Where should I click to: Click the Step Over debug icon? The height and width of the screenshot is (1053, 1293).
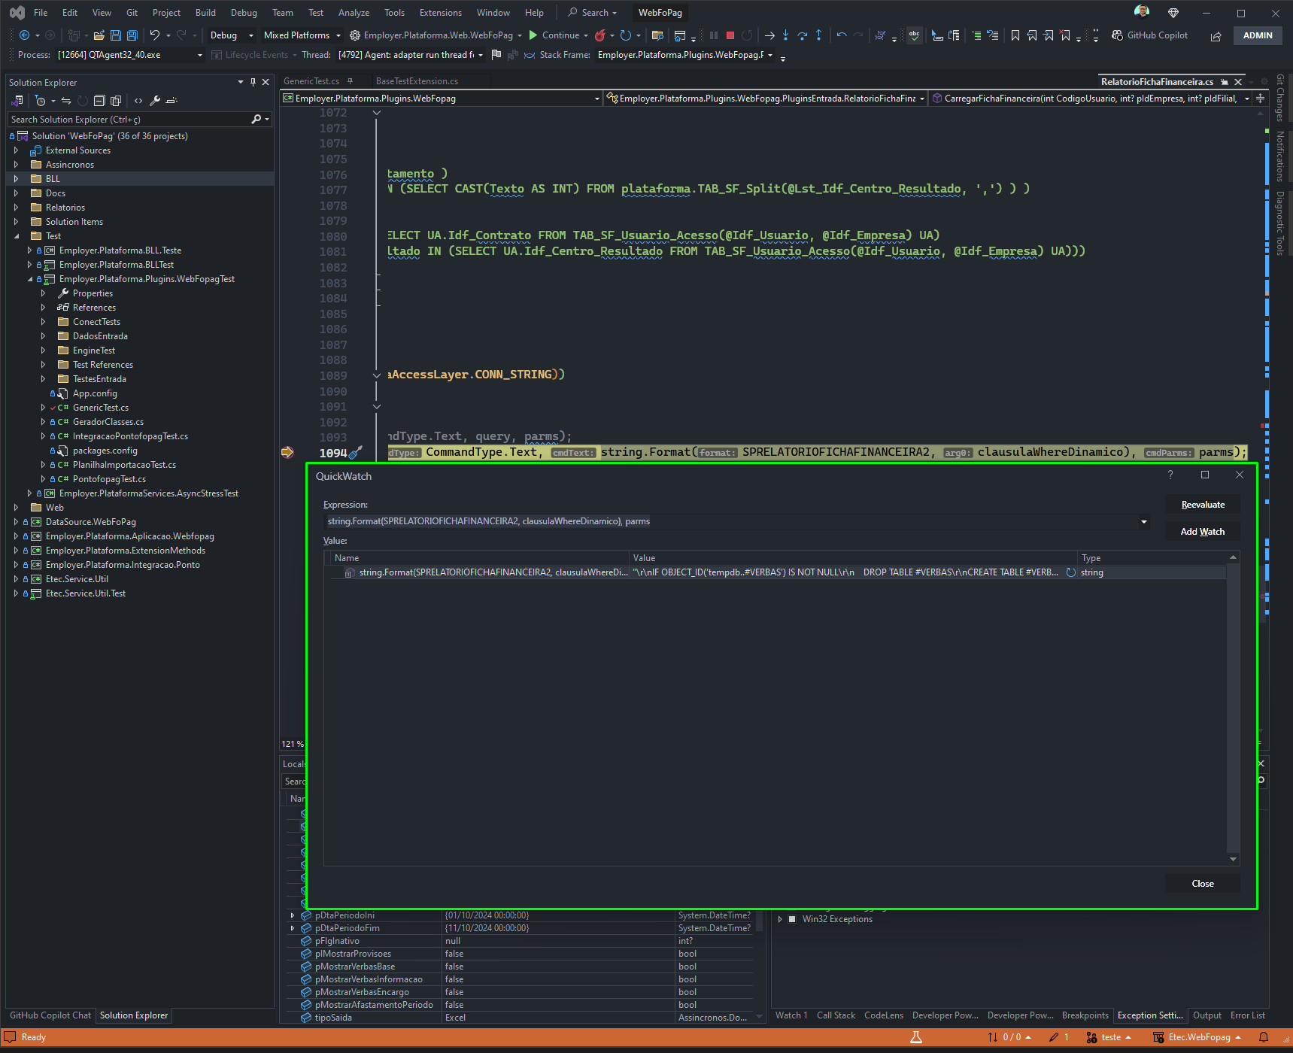pos(802,35)
